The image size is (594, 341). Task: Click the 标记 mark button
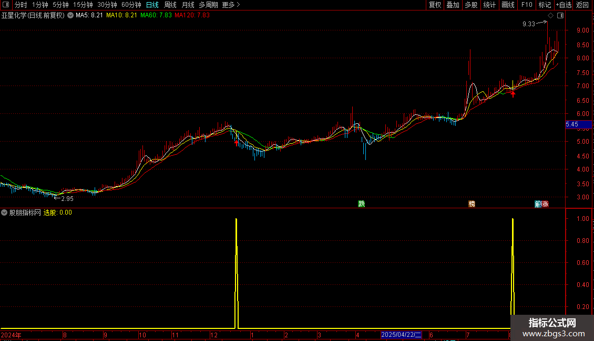pyautogui.click(x=545, y=5)
